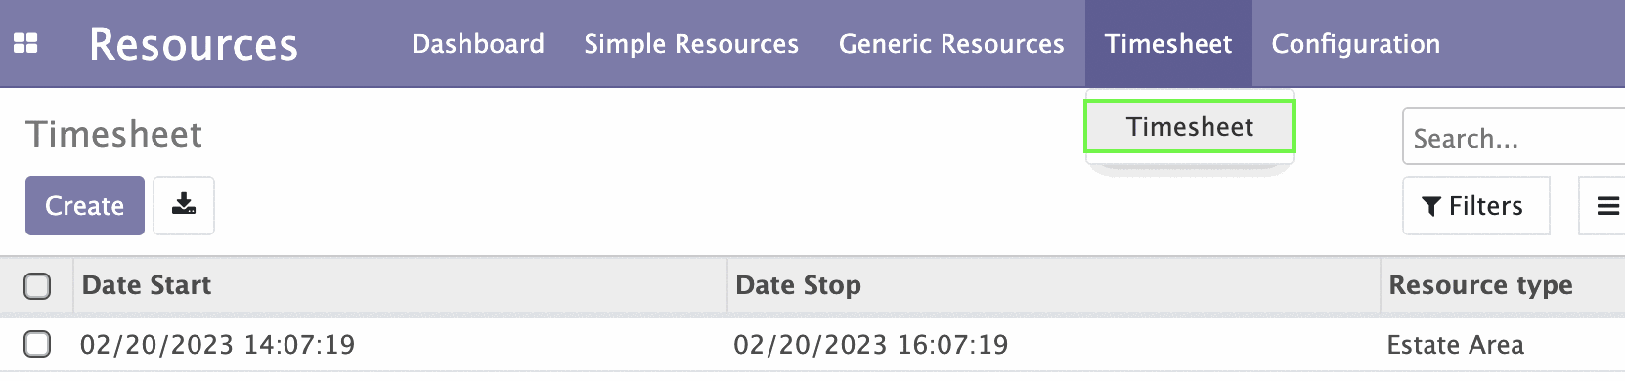
Task: Click the funnel Filters icon
Action: [1431, 206]
